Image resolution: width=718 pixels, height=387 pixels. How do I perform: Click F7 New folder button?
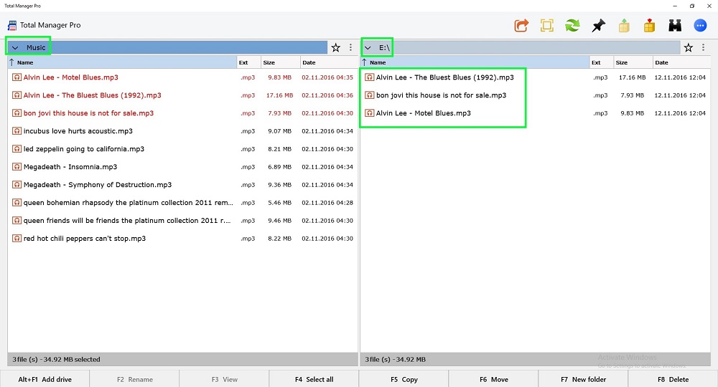click(583, 379)
